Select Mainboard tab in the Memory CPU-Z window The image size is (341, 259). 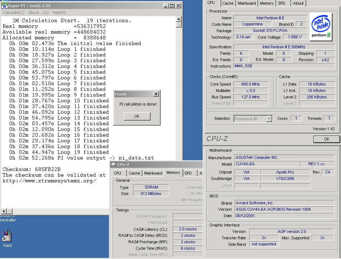click(x=153, y=173)
